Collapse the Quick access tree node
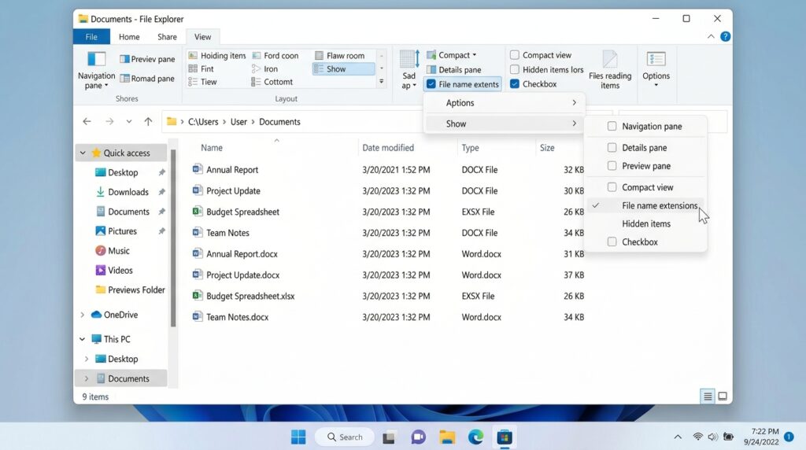This screenshot has width=806, height=450. [x=83, y=153]
